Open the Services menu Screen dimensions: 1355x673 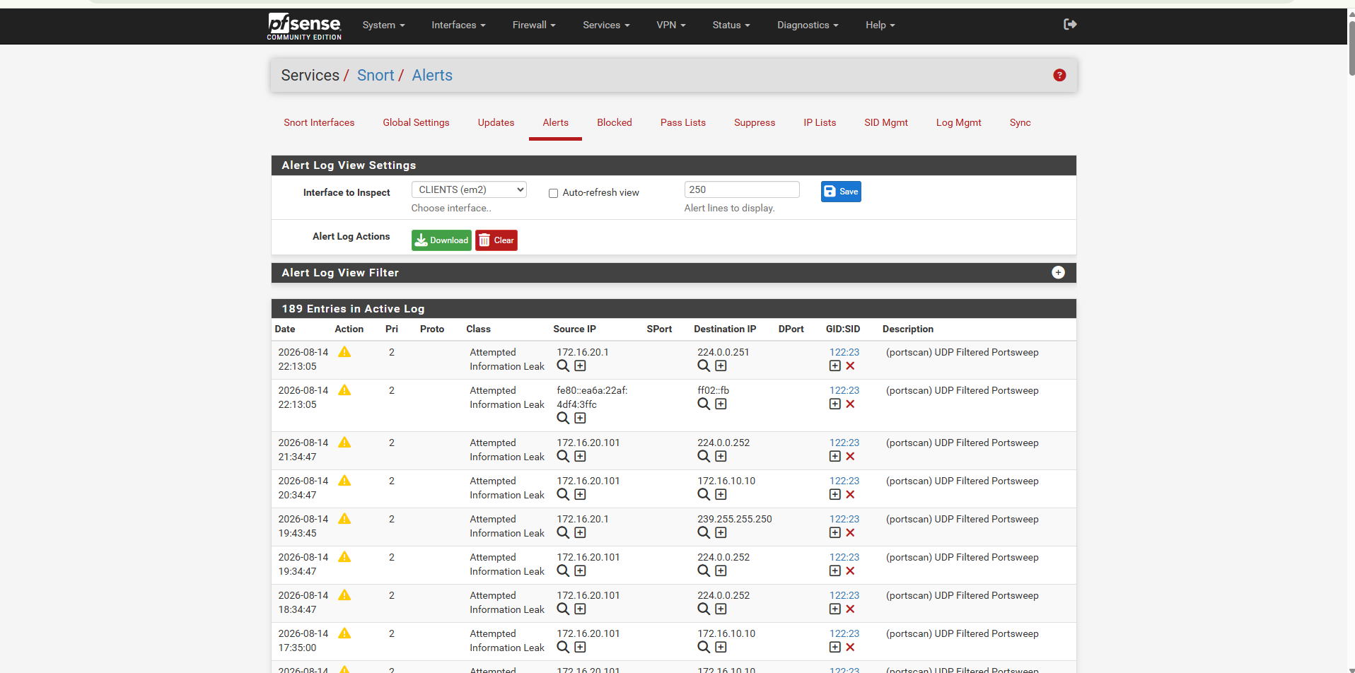(x=606, y=25)
